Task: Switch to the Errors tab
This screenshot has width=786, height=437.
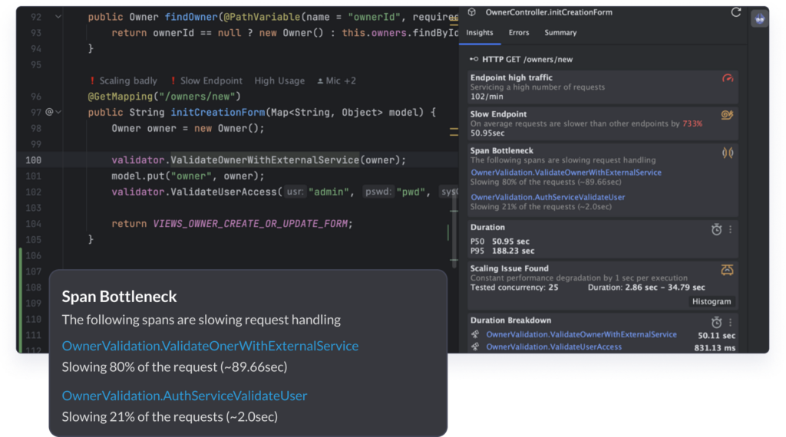Action: click(x=519, y=33)
